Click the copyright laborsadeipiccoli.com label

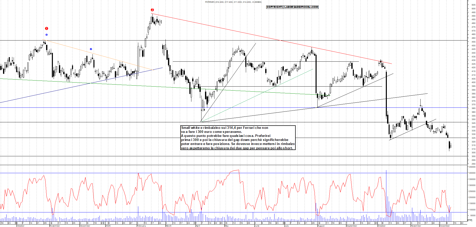[x=292, y=7]
